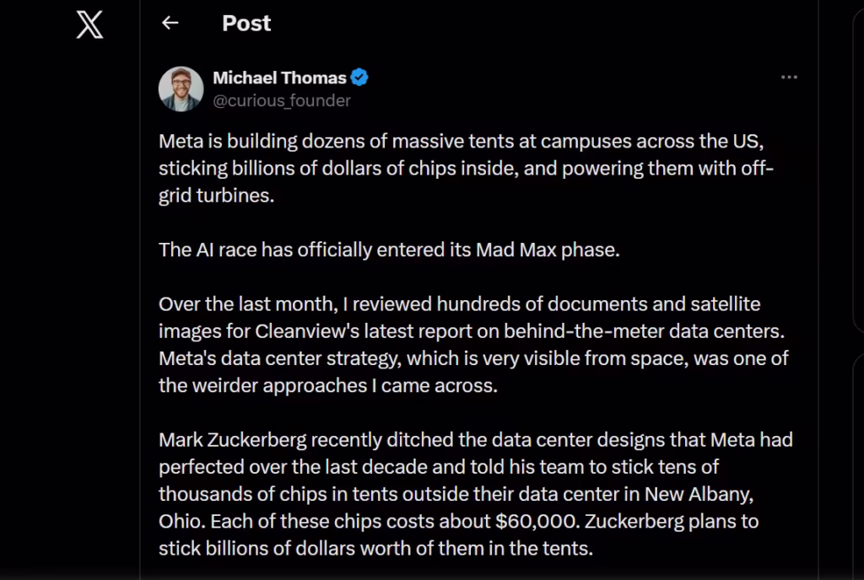Click the words "grid turbines." in the post
Image resolution: width=864 pixels, height=580 pixels.
coord(216,196)
